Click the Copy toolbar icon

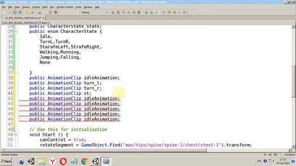click(45, 12)
